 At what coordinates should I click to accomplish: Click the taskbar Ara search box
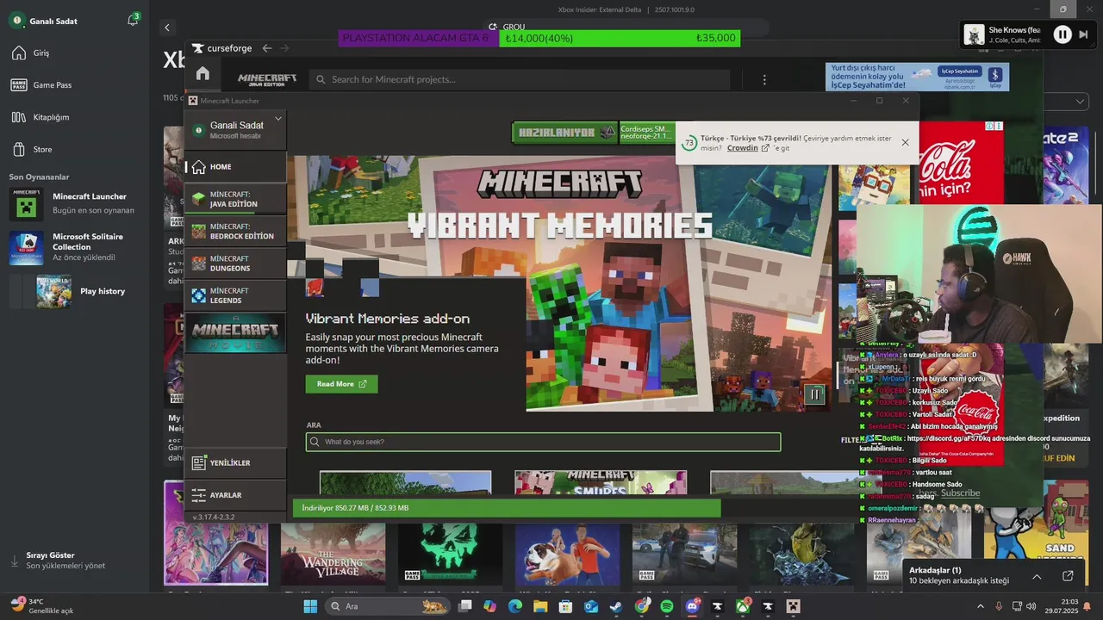[388, 606]
